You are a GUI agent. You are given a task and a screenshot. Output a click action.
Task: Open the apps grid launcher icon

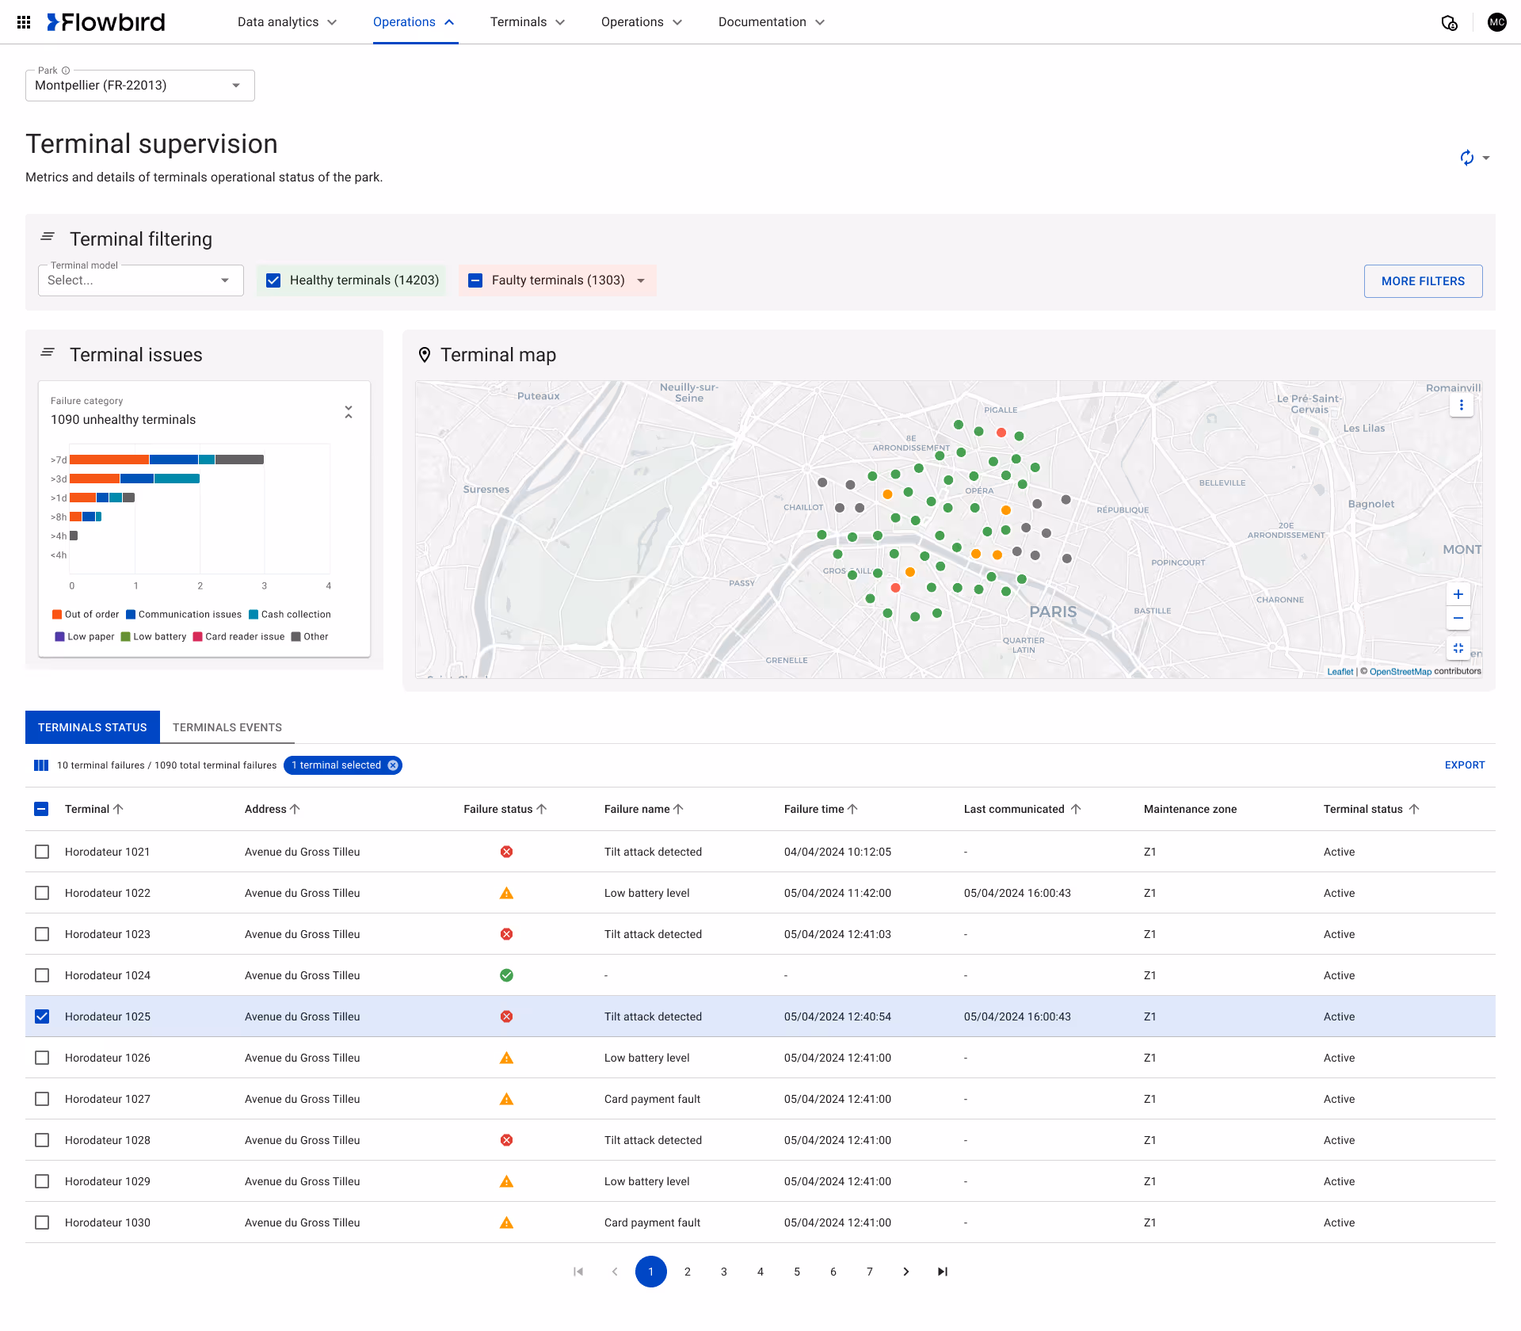(x=24, y=22)
